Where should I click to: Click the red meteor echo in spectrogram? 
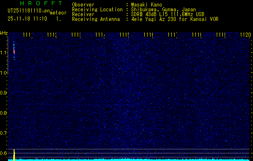pyautogui.click(x=14, y=52)
